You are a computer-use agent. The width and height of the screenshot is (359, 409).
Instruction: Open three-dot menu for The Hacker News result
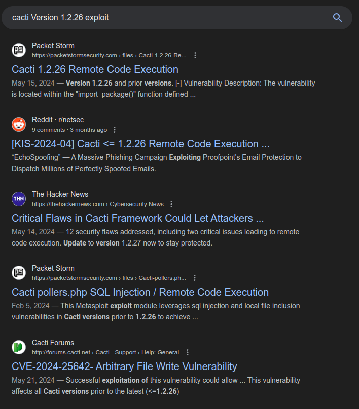coord(171,204)
